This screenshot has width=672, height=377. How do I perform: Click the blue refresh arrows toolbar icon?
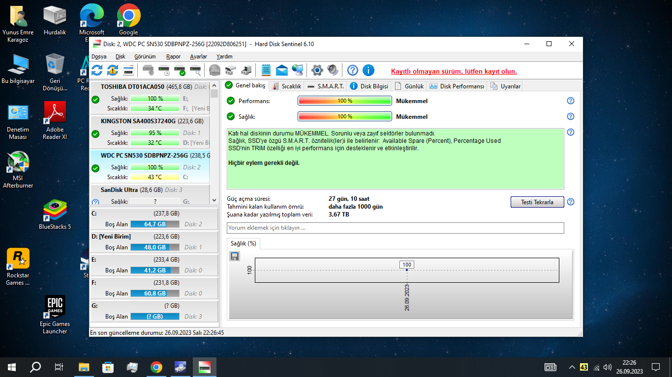coord(97,70)
